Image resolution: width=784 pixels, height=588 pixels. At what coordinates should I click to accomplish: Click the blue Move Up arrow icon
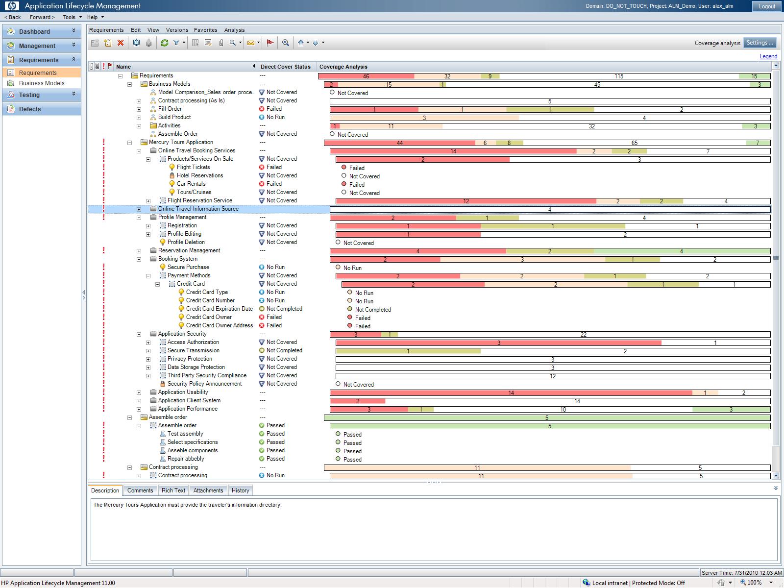click(x=301, y=43)
